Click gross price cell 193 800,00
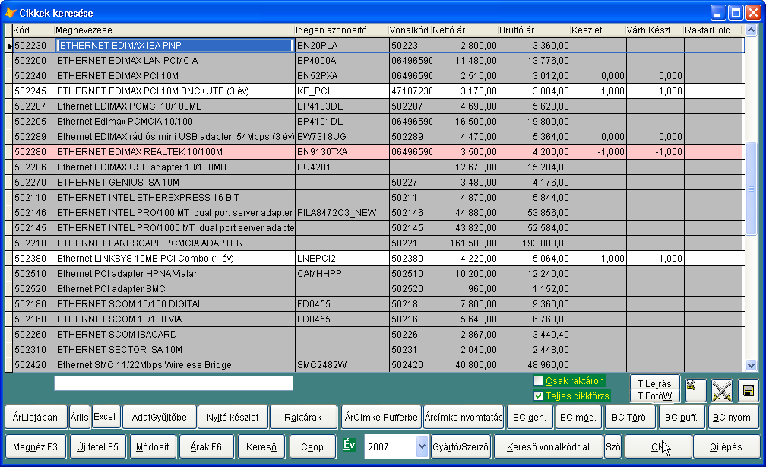This screenshot has height=467, width=766. click(x=534, y=243)
